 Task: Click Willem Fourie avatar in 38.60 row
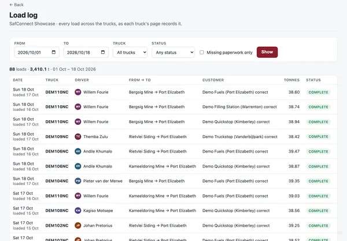click(78, 92)
